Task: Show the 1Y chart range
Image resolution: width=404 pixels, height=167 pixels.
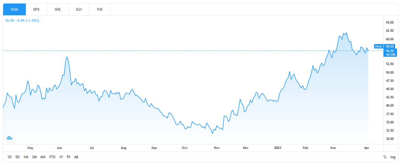Action: point(61,157)
